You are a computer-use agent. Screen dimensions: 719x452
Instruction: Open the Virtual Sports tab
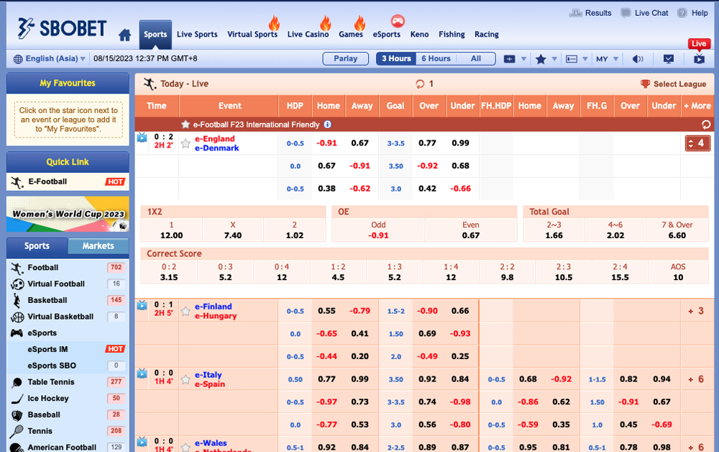tap(252, 35)
